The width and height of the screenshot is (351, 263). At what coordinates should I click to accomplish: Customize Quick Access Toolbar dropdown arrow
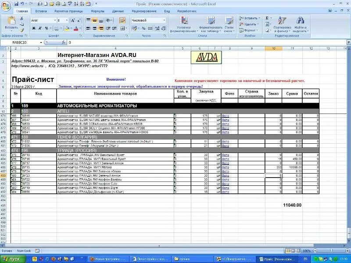coord(97,4)
